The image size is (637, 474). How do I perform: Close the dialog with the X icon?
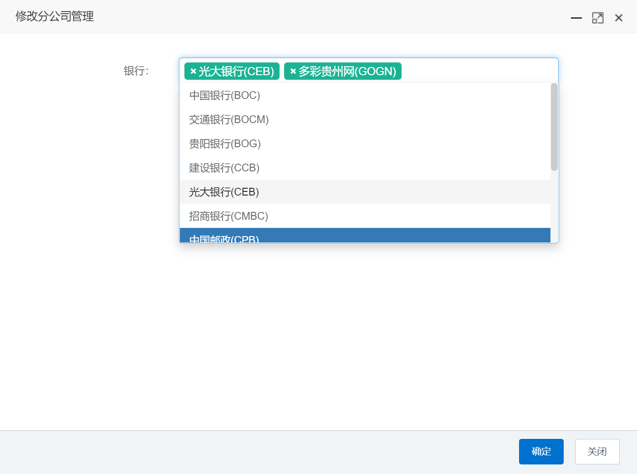(618, 18)
